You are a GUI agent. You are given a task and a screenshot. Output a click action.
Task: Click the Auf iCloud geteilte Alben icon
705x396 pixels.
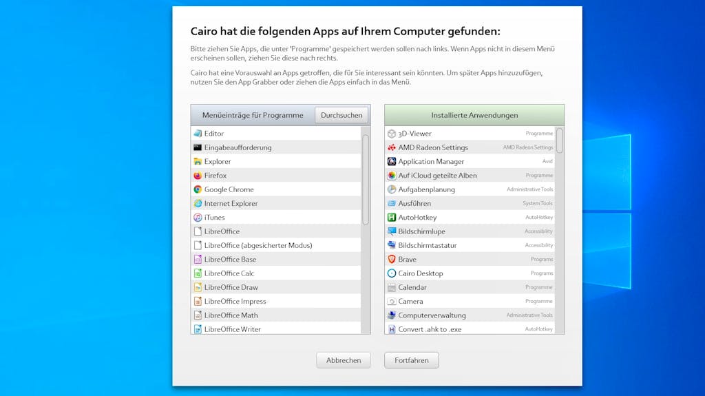click(x=392, y=176)
